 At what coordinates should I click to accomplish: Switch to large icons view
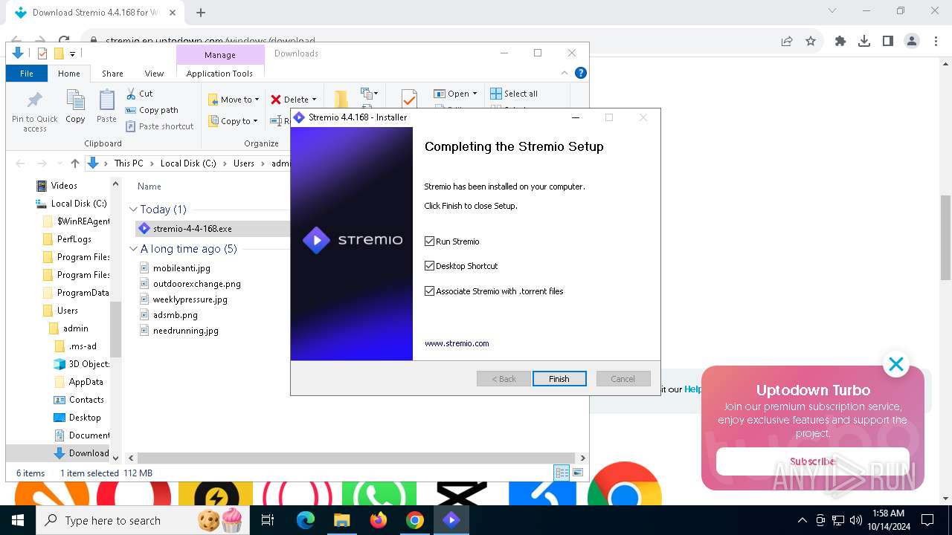pyautogui.click(x=578, y=473)
